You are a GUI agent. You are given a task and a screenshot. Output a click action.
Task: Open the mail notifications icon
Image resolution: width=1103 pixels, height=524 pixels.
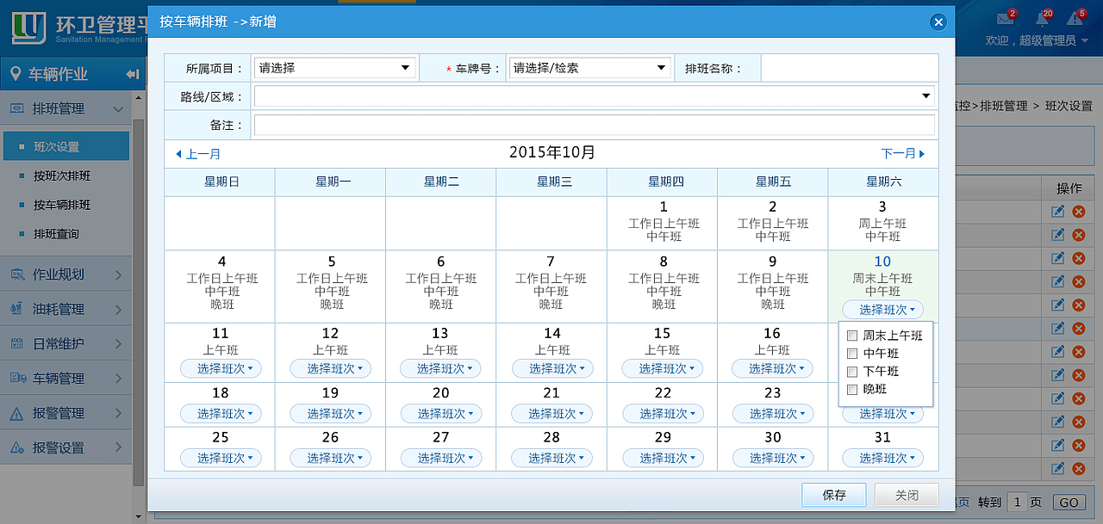pyautogui.click(x=1005, y=19)
